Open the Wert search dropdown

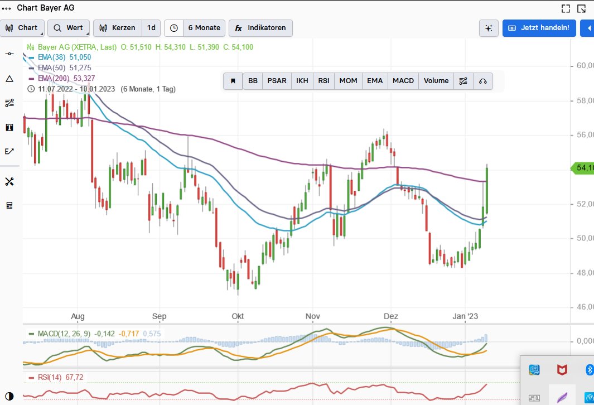pyautogui.click(x=69, y=28)
